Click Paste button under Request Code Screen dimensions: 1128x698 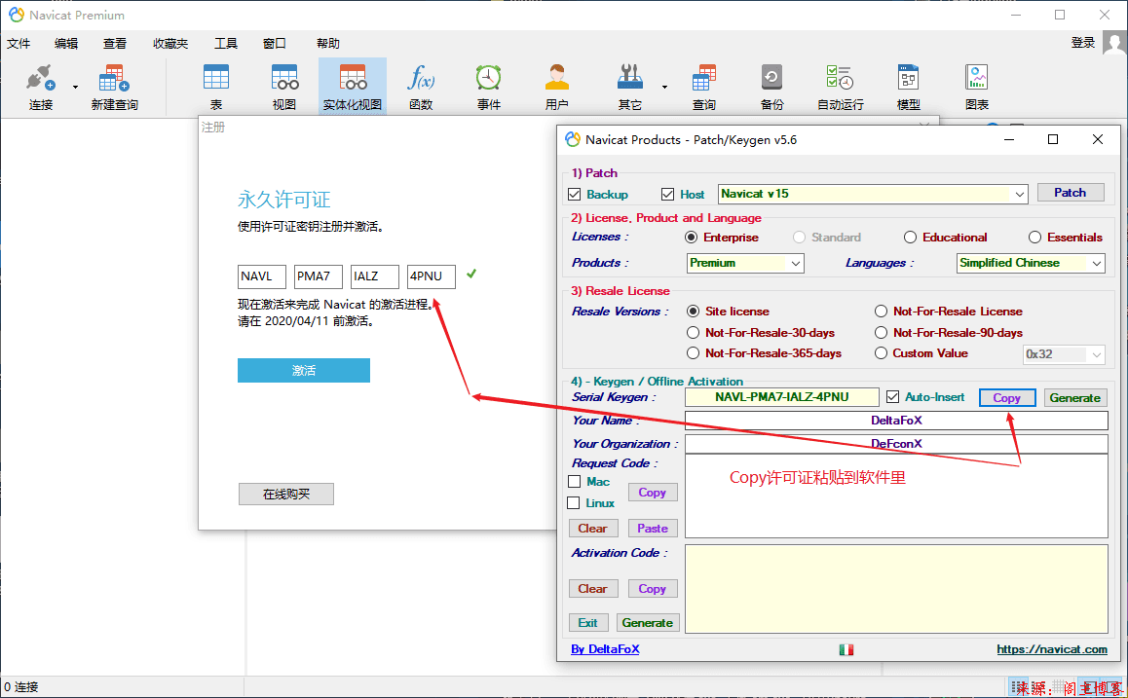[653, 529]
